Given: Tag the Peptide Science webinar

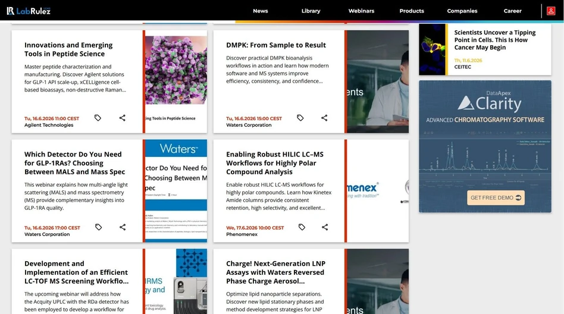Looking at the screenshot, I should pos(98,118).
